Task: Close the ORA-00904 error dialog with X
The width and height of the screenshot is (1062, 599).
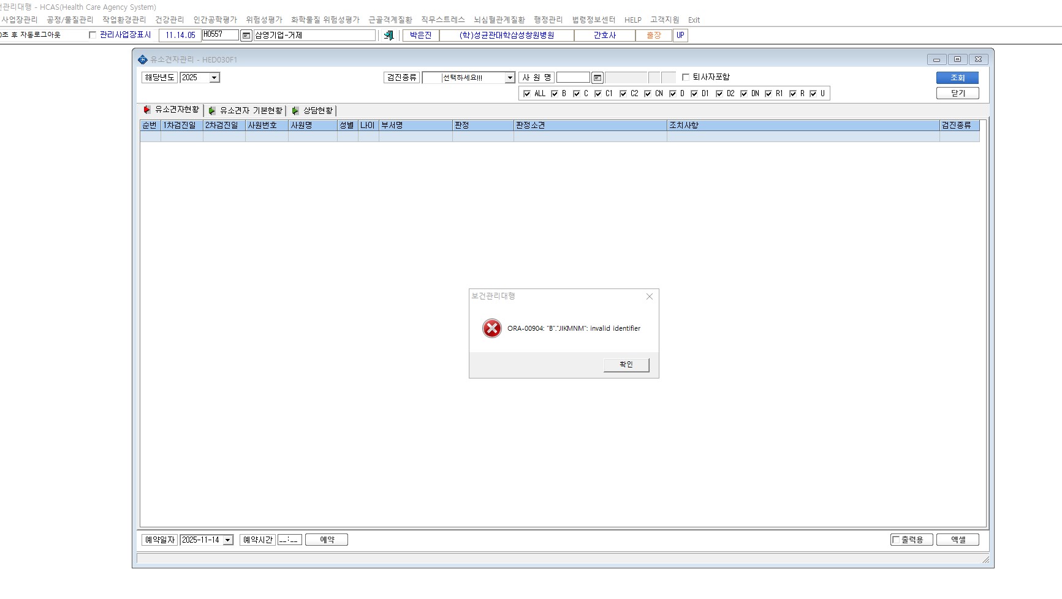Action: pos(650,296)
